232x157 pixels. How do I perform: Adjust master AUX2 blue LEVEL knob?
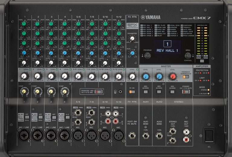tap(159, 77)
